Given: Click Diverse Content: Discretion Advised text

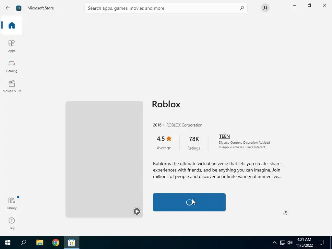Looking at the screenshot, I should [x=244, y=143].
